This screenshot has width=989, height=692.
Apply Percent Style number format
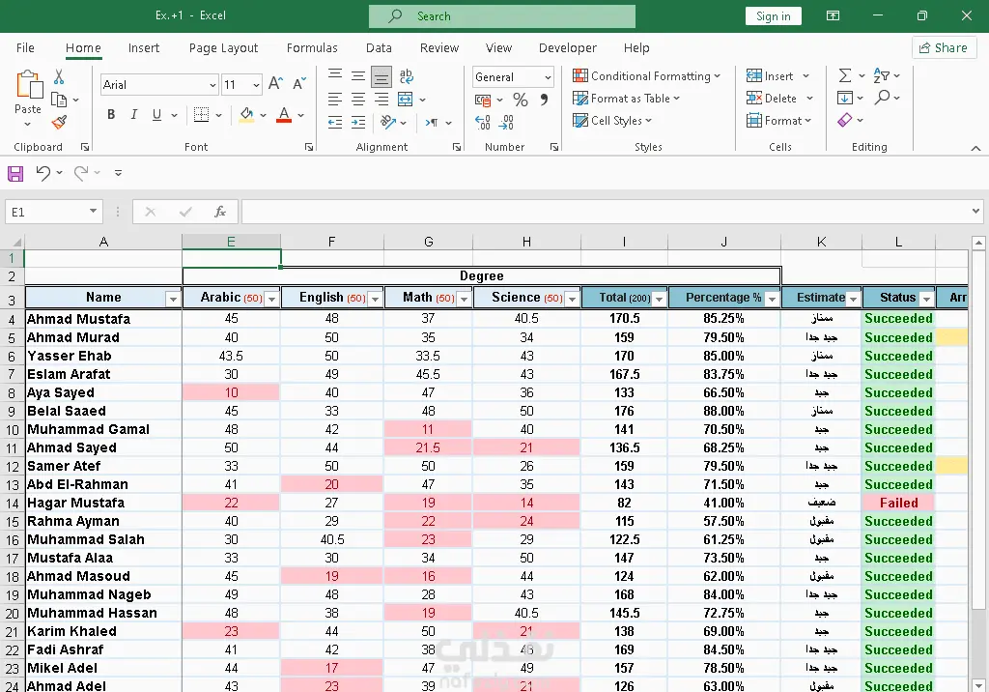coord(521,100)
